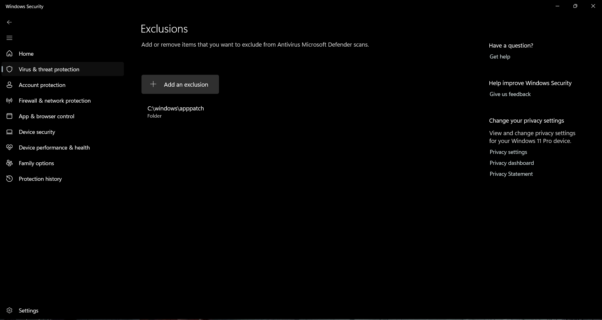Viewport: 602px width, 320px height.
Task: Open the hamburger navigation menu
Action: (x=9, y=38)
